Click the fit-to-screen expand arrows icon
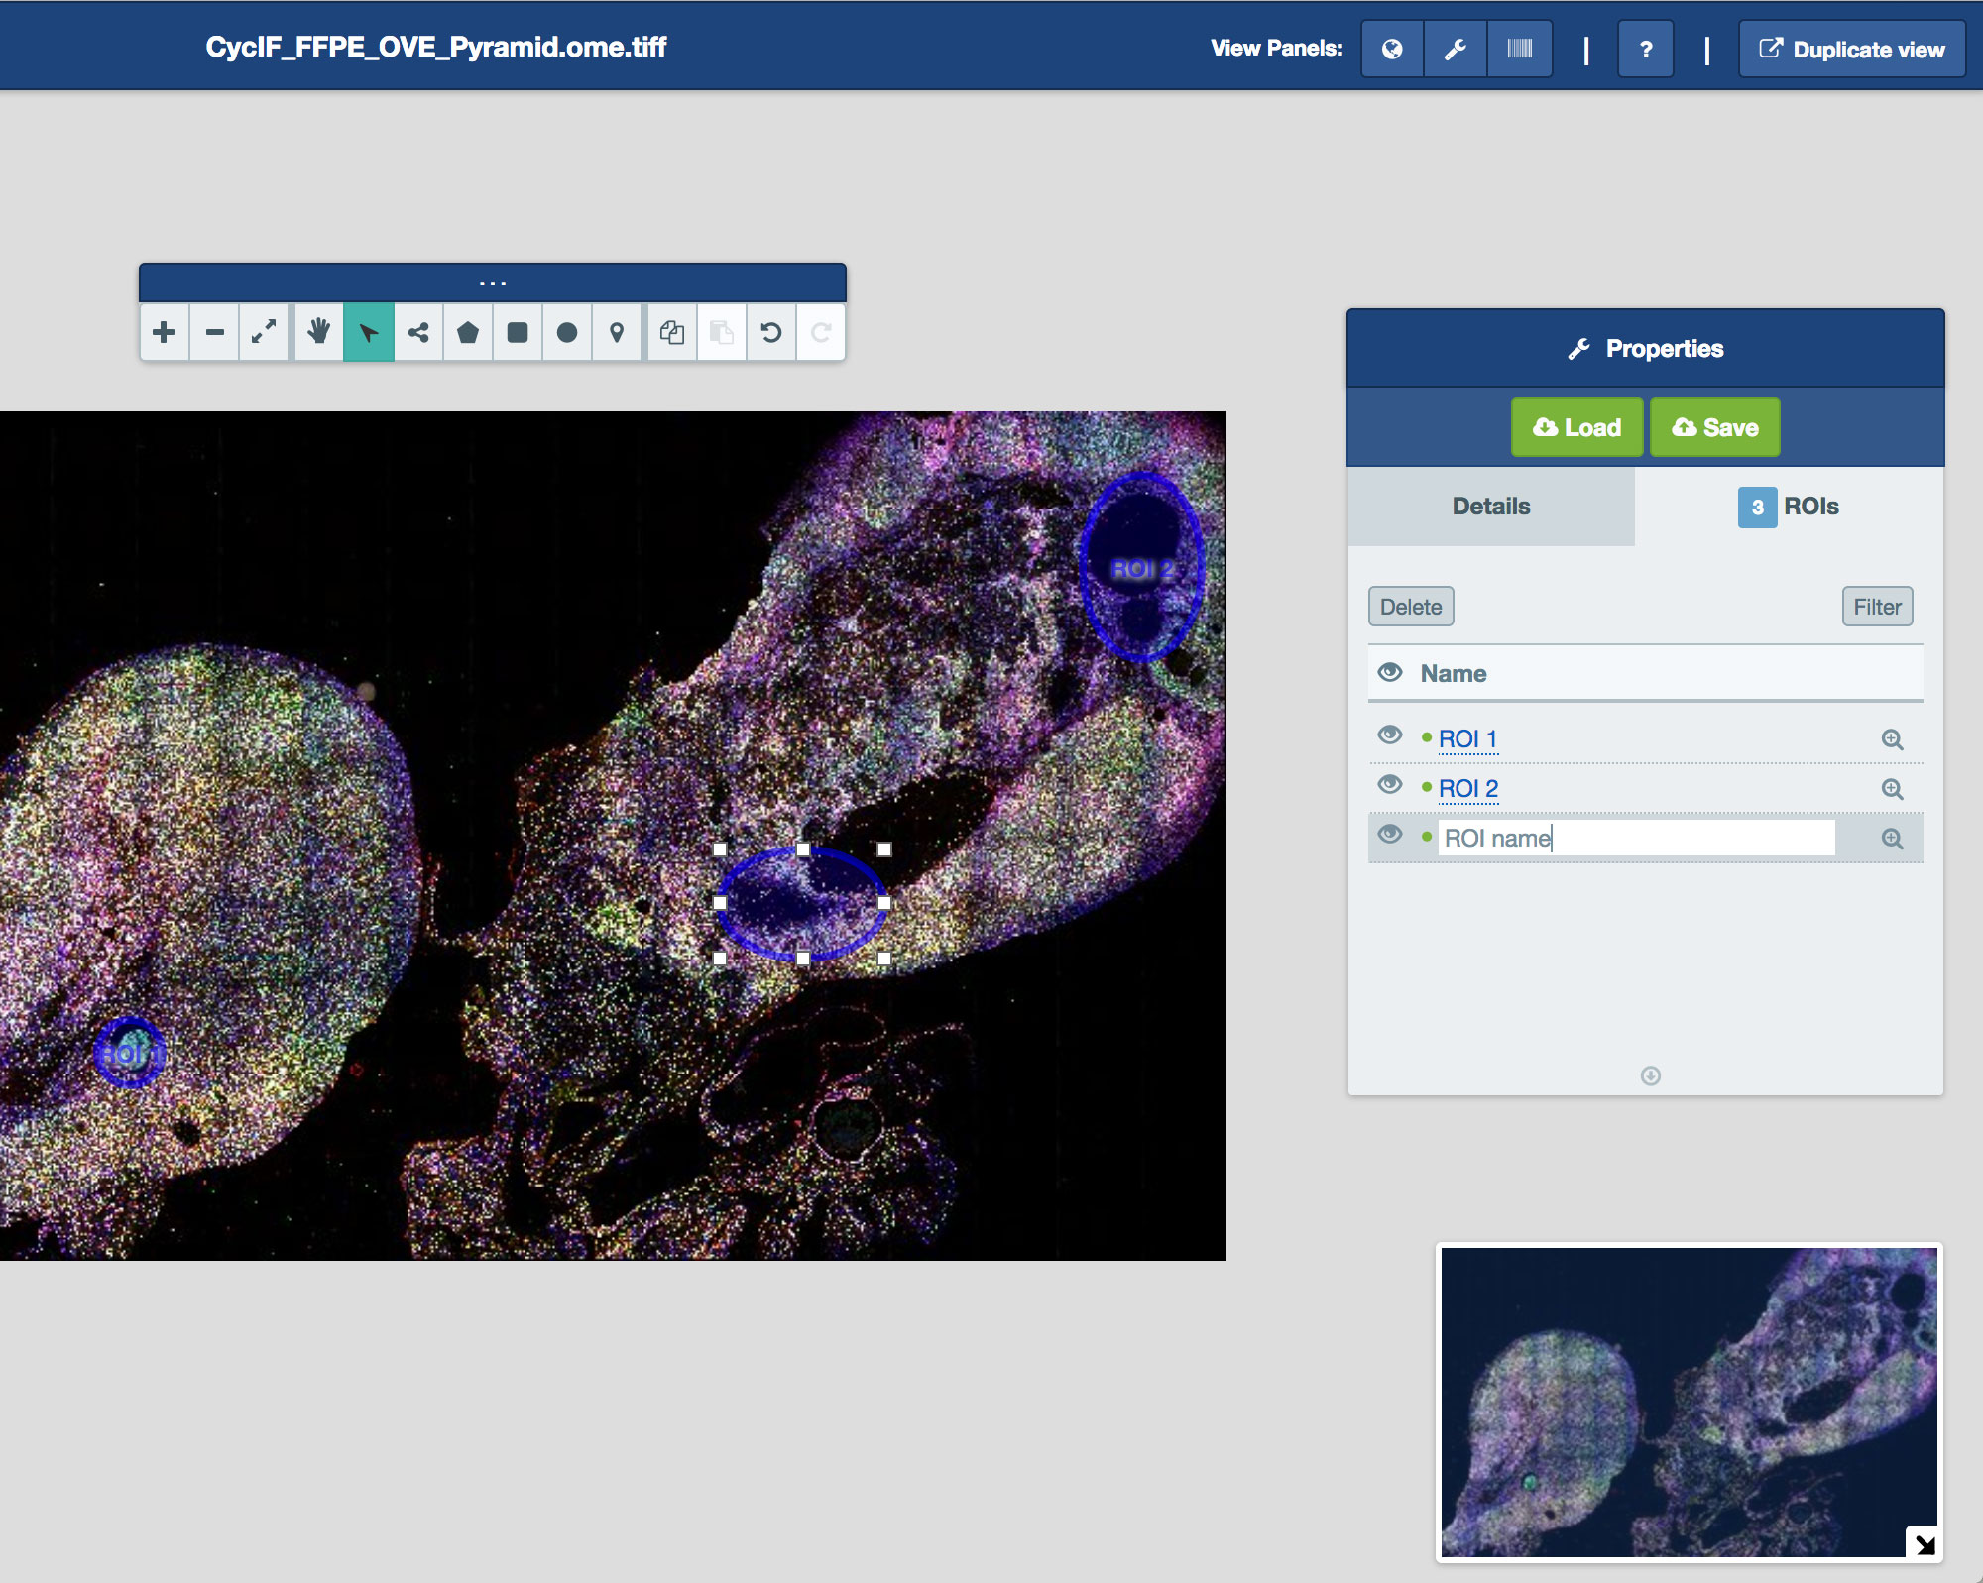The height and width of the screenshot is (1583, 1983). click(x=264, y=333)
